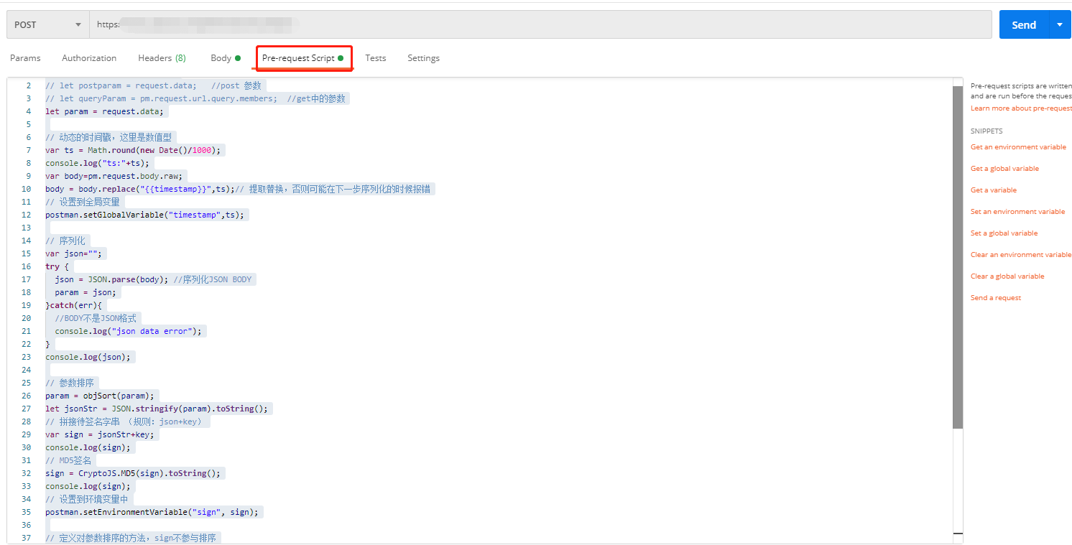This screenshot has height=545, width=1072.
Task: Click the green dot on Pre-request Script tab
Action: pos(342,58)
